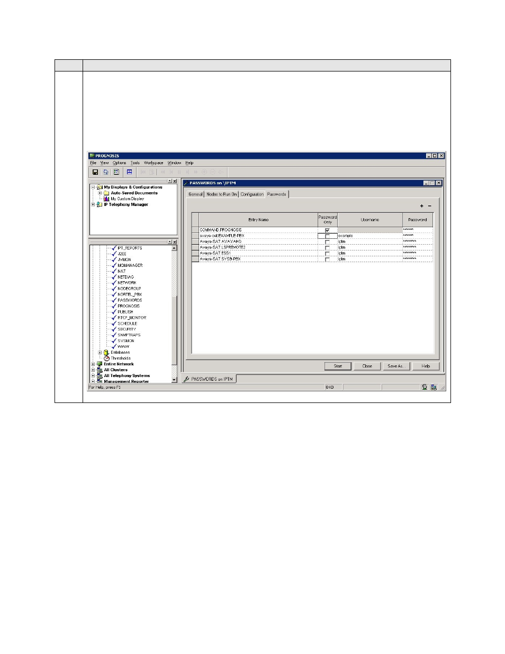Image resolution: width=505 pixels, height=654 pixels.
Task: Click the Databases cylinder icon
Action: 106,352
